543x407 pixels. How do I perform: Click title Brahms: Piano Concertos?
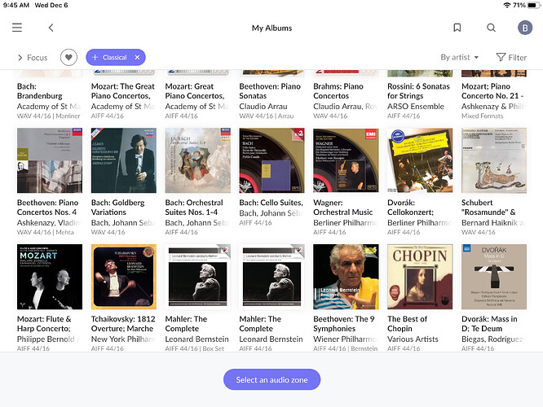(x=338, y=91)
